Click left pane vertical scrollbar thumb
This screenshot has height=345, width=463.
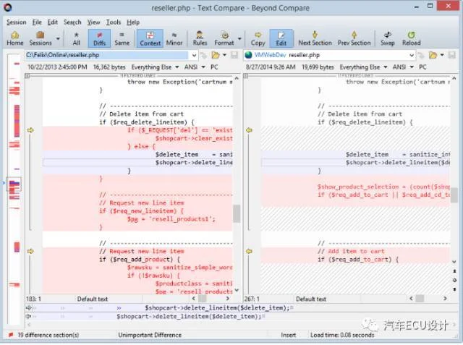[x=237, y=213]
